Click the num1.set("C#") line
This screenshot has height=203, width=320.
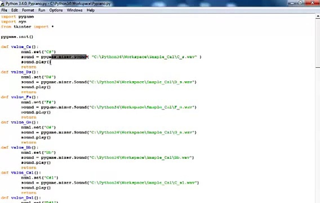point(38,52)
